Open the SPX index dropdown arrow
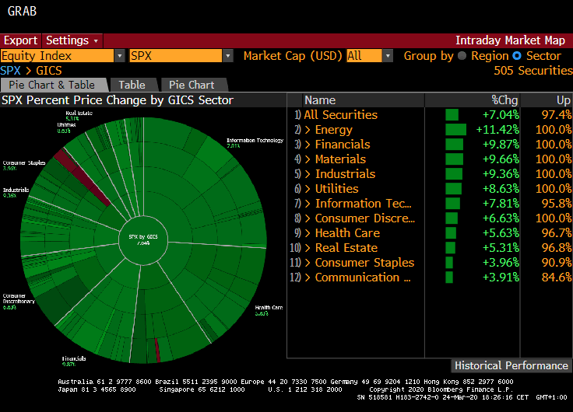 pos(227,56)
